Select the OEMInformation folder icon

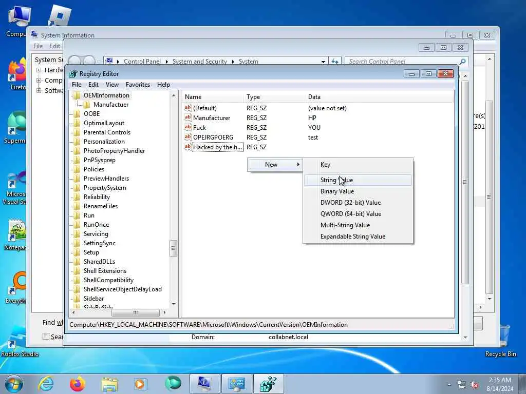coord(77,95)
